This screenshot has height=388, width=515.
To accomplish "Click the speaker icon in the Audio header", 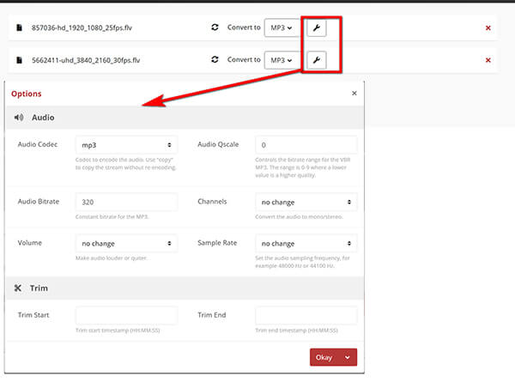I will [19, 118].
